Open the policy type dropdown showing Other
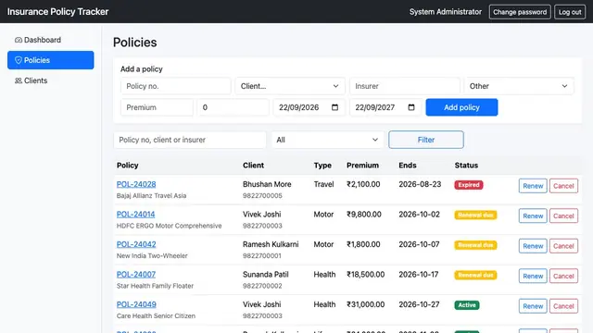This screenshot has width=593, height=333. pyautogui.click(x=519, y=86)
